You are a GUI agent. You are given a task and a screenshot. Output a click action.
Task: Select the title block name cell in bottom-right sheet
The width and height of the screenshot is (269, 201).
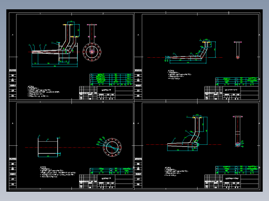coord(232,178)
